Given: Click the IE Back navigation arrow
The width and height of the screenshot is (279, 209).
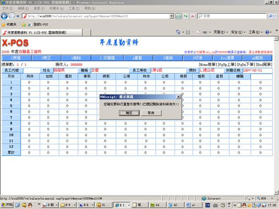Looking at the screenshot, I should pyautogui.click(x=4, y=16).
